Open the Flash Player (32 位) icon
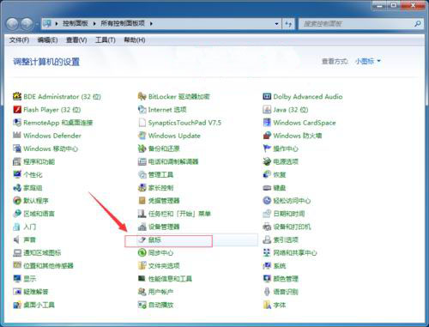 (x=17, y=110)
